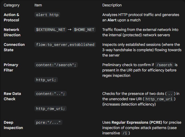Click the http_raw_uri; chip in Item column
Screen dimensions: 185x137
[51, 108]
